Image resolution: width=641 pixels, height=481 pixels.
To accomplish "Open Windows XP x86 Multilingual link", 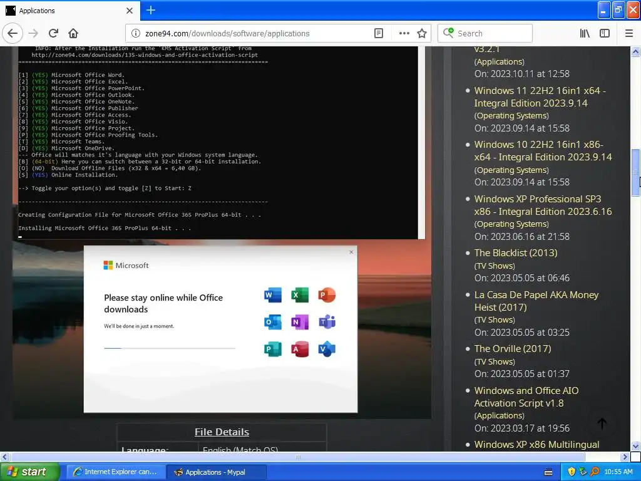I will click(x=536, y=444).
